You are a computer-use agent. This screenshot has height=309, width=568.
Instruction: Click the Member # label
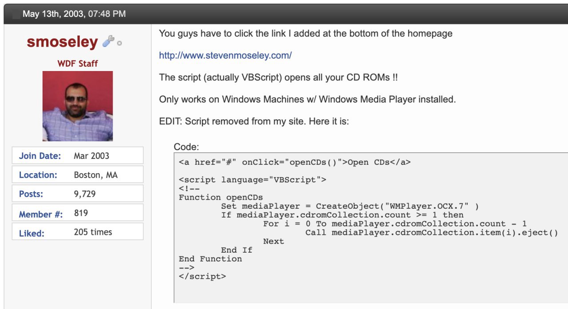point(41,214)
